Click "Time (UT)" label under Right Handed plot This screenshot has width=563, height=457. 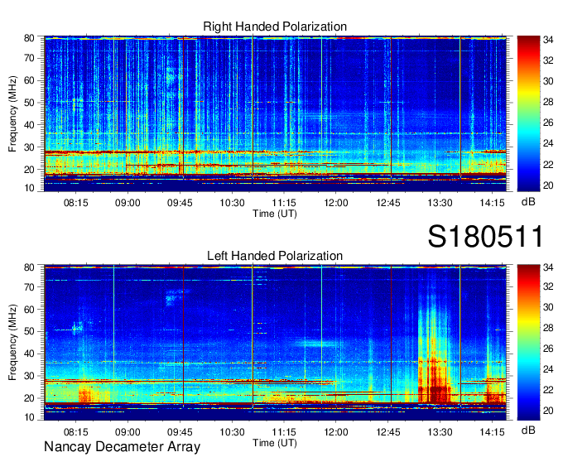tap(275, 214)
